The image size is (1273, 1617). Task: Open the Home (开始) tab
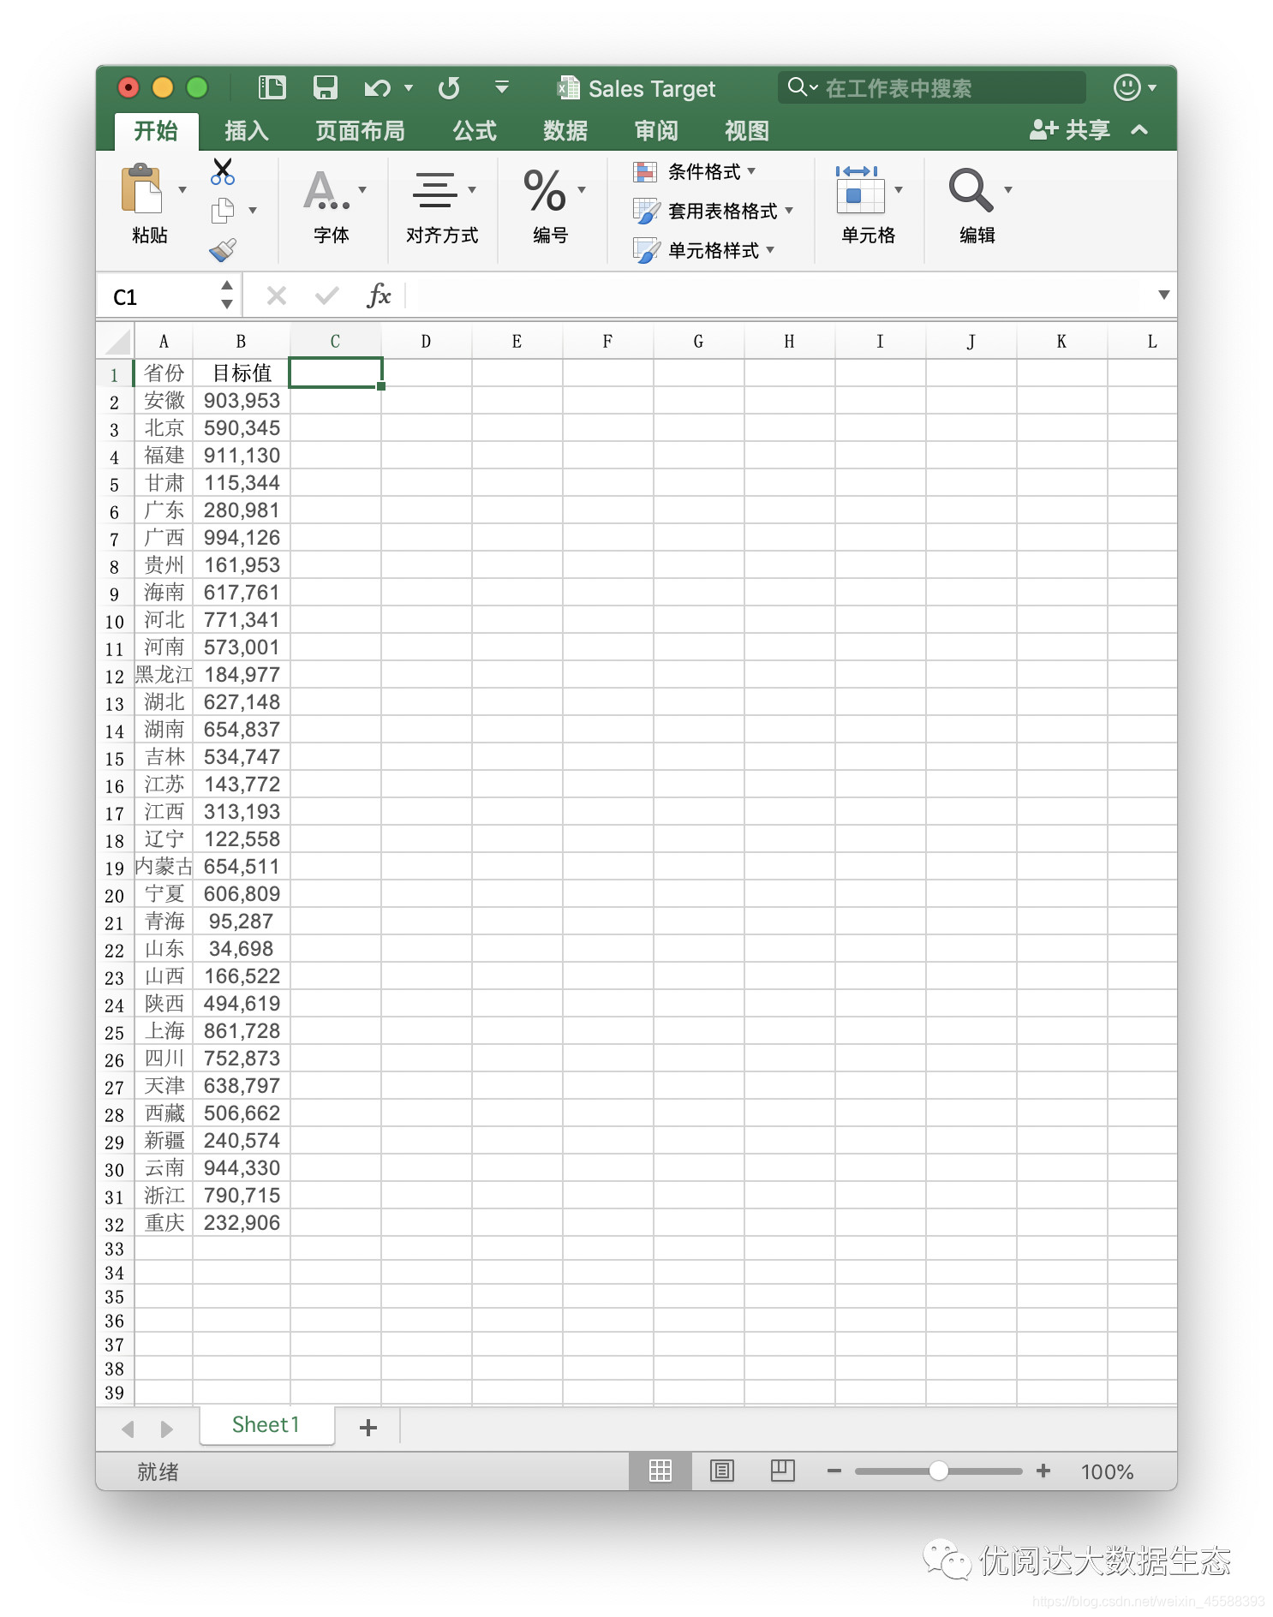[156, 131]
